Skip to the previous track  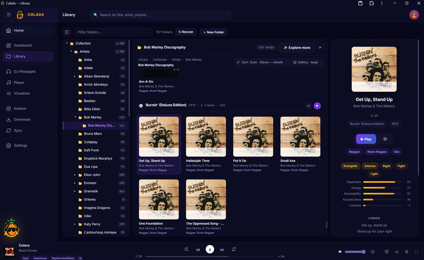coord(198,250)
